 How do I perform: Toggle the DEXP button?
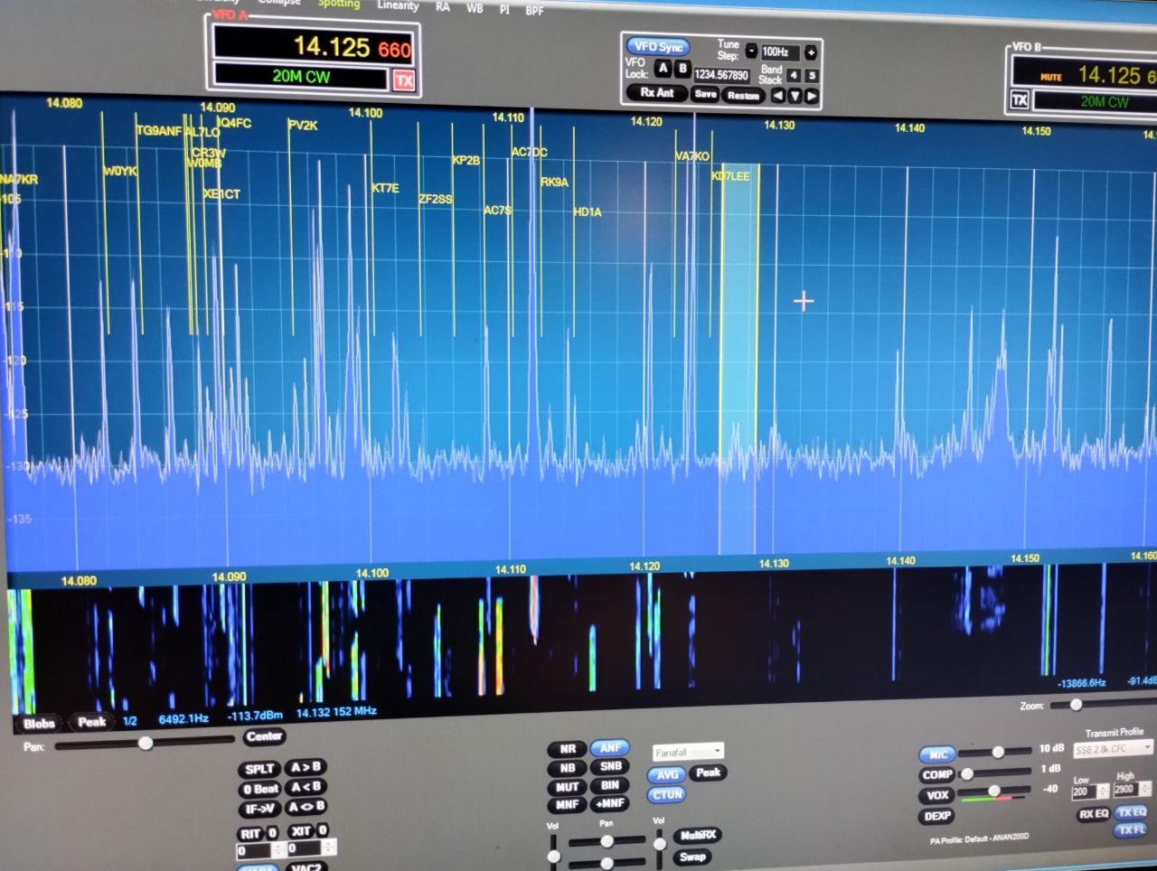click(937, 816)
